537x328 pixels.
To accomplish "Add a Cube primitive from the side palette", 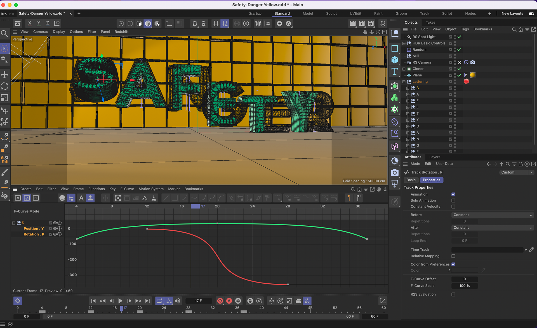I will (x=395, y=60).
